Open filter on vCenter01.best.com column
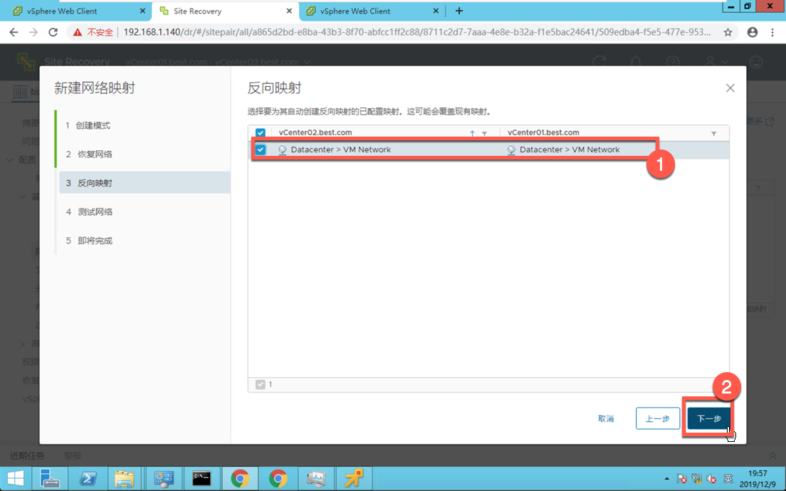 714,133
